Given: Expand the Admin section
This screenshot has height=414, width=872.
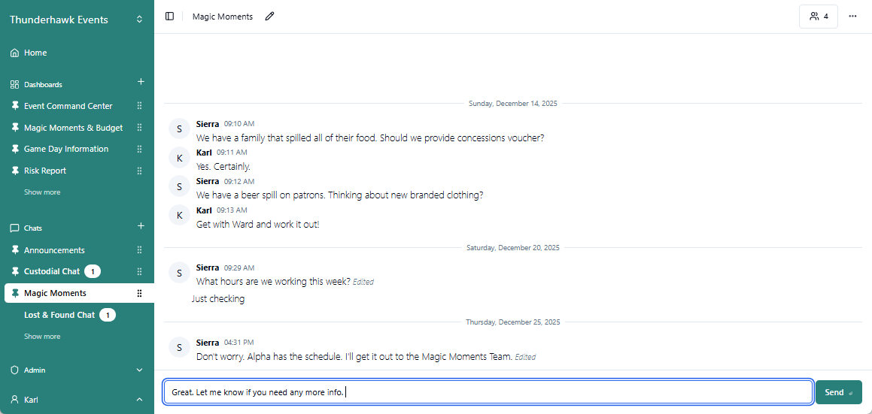Looking at the screenshot, I should [x=139, y=370].
